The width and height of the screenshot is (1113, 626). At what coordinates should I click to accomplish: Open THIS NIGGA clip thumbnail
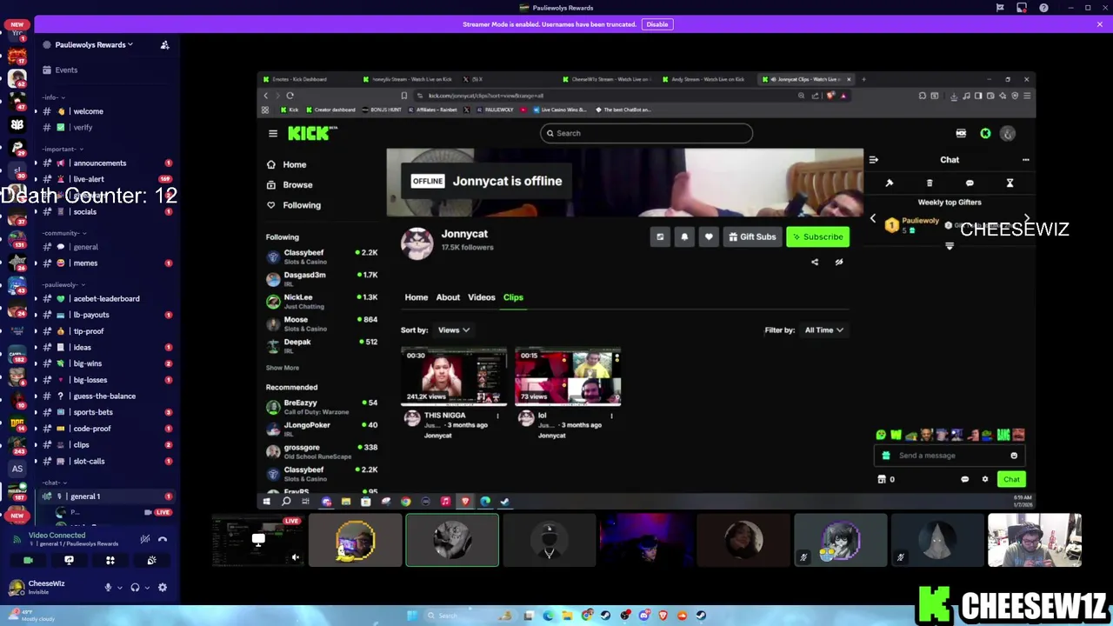(x=453, y=376)
